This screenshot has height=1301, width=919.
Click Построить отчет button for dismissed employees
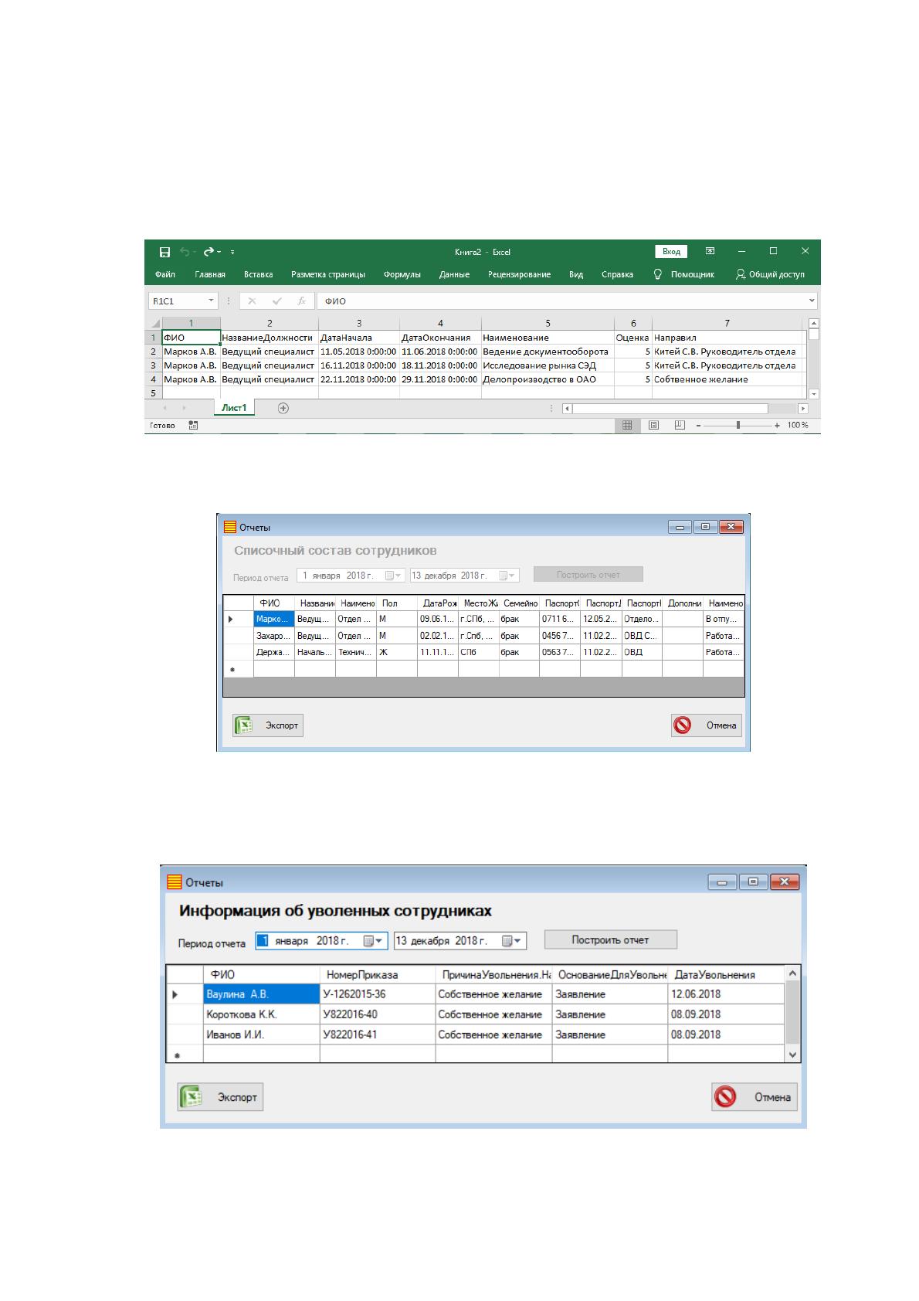point(610,940)
